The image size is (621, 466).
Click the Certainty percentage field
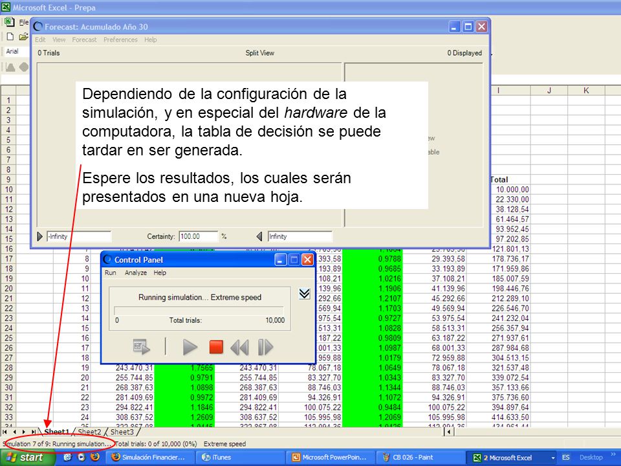[198, 237]
